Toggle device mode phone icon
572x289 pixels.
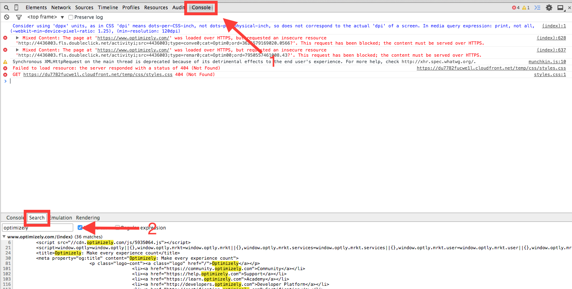(x=16, y=8)
